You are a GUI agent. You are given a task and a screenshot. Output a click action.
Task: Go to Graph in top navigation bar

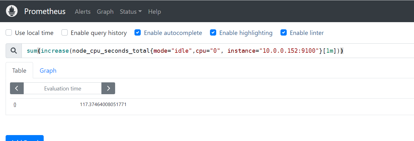[105, 12]
